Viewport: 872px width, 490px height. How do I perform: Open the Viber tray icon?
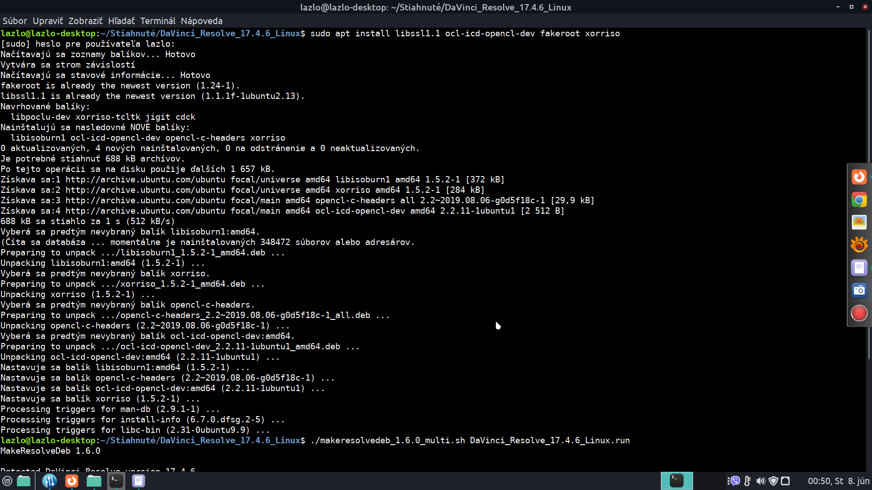coord(734,481)
